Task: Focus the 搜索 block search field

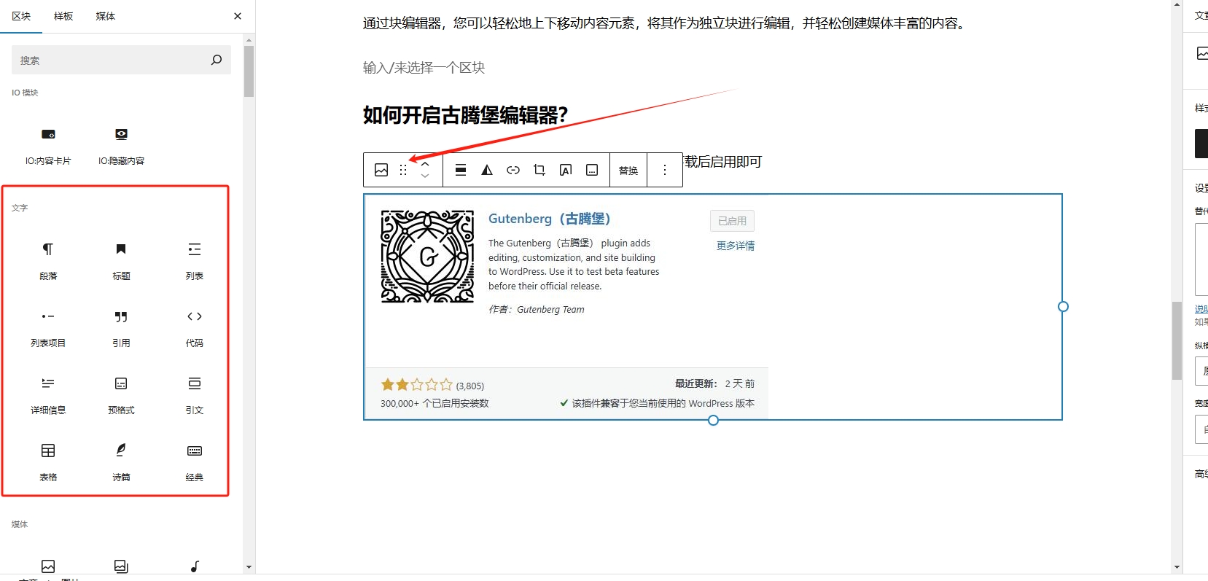Action: click(121, 60)
